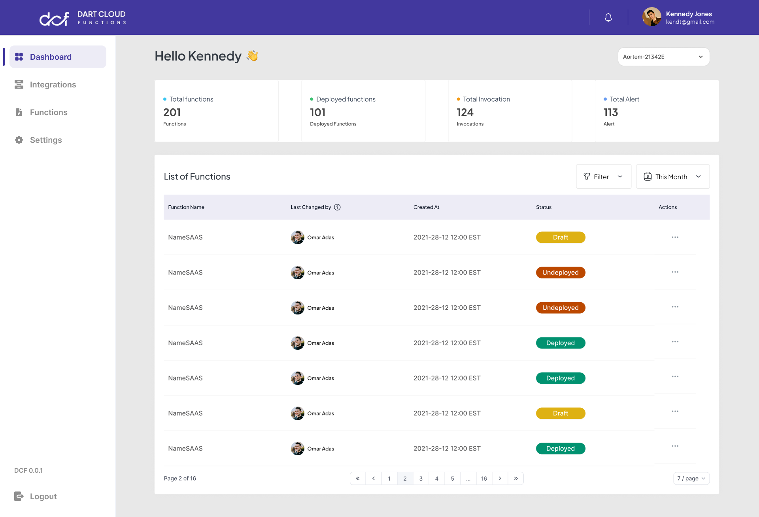
Task: Open the actions menu on the first Deployed row
Action: coord(675,342)
